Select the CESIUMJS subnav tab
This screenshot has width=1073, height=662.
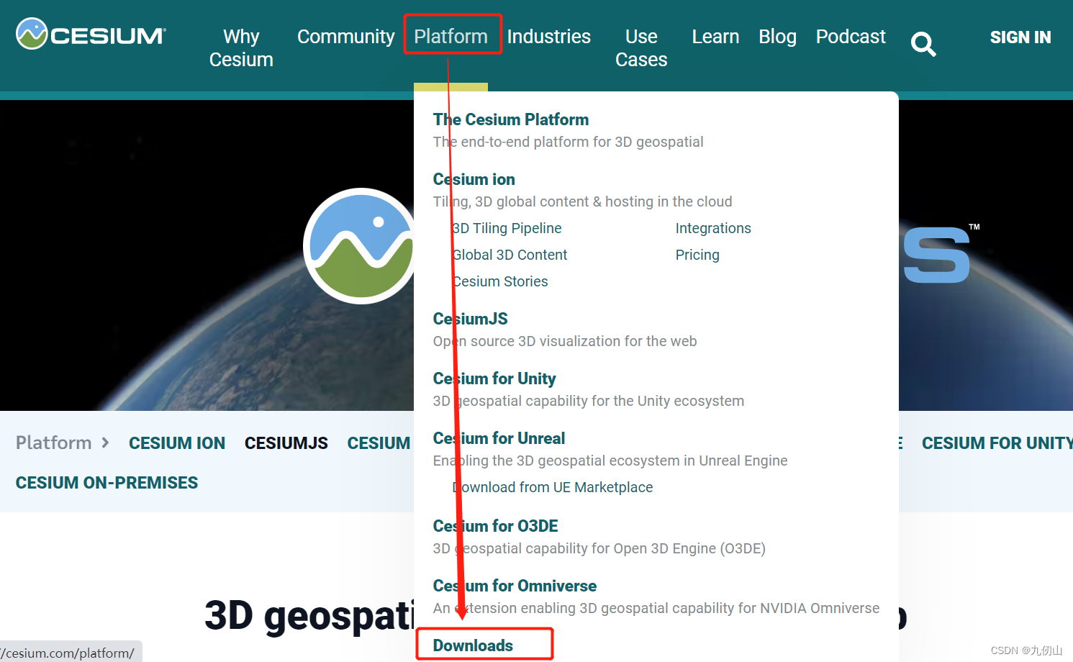tap(286, 443)
